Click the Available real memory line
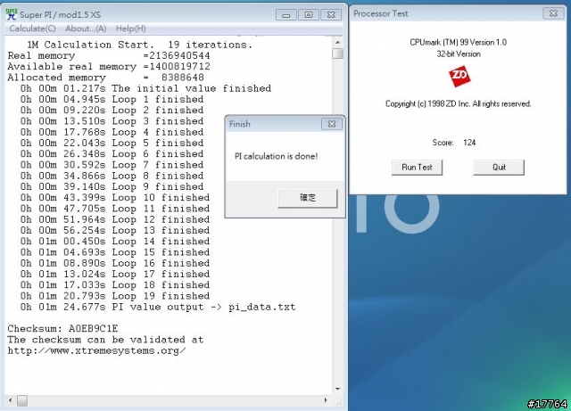Image resolution: width=571 pixels, height=411 pixels. tap(109, 67)
